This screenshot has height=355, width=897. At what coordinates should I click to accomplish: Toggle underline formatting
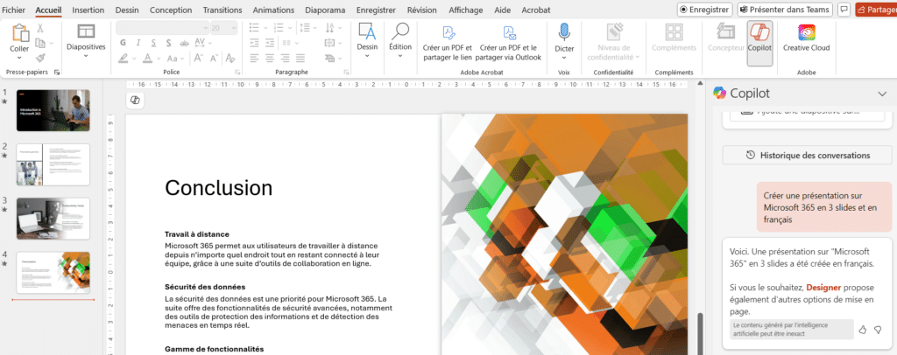click(153, 43)
